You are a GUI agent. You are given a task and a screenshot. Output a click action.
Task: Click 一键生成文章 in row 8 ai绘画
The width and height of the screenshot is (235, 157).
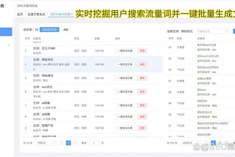point(125,117)
